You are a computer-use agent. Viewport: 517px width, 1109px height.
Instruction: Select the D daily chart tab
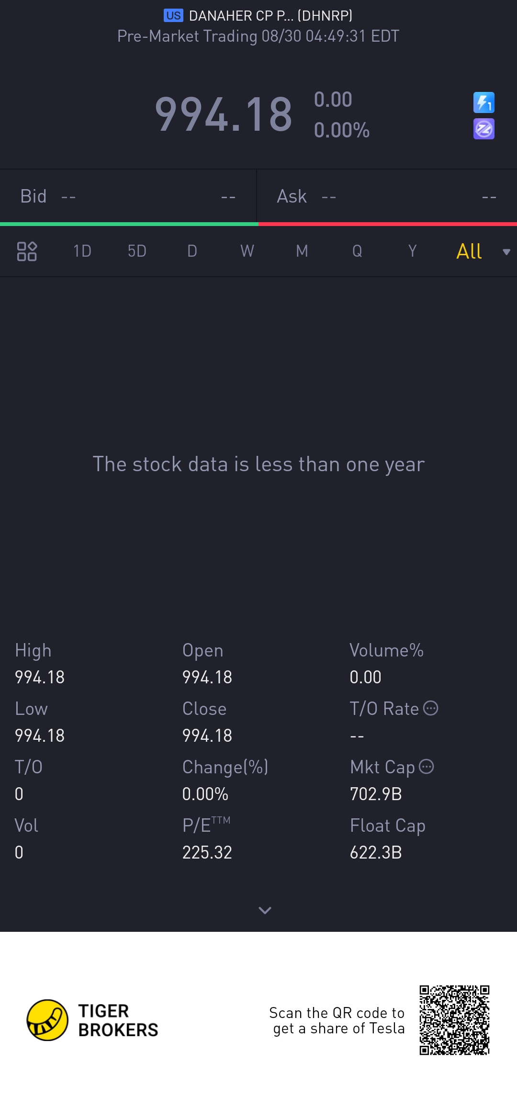pos(192,251)
